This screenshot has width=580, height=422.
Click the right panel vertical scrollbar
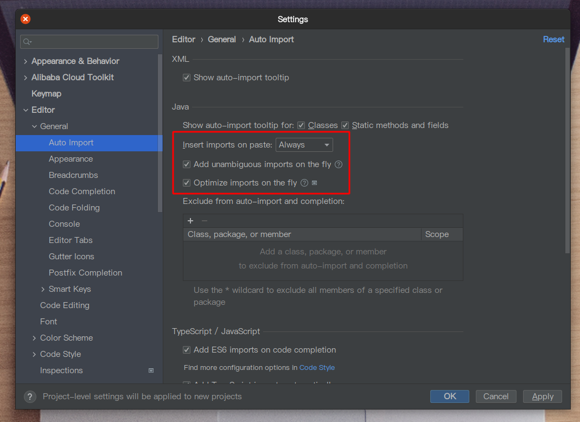tap(568, 151)
